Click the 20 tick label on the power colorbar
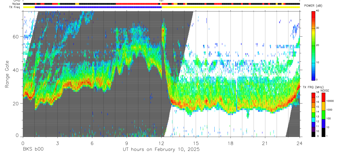This screenshot has width=337, height=155. pyautogui.click(x=317, y=45)
